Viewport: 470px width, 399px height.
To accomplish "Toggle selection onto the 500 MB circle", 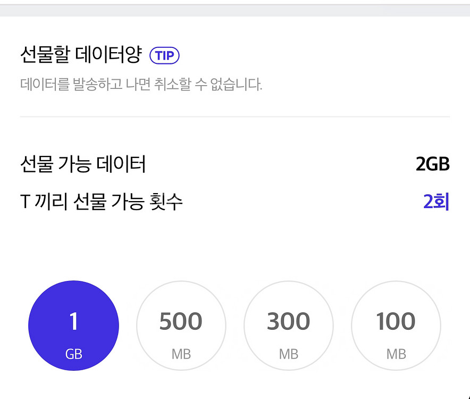I will point(181,326).
